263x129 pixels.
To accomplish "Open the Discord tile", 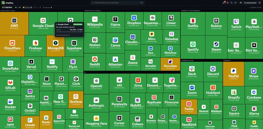I will (x=213, y=72).
